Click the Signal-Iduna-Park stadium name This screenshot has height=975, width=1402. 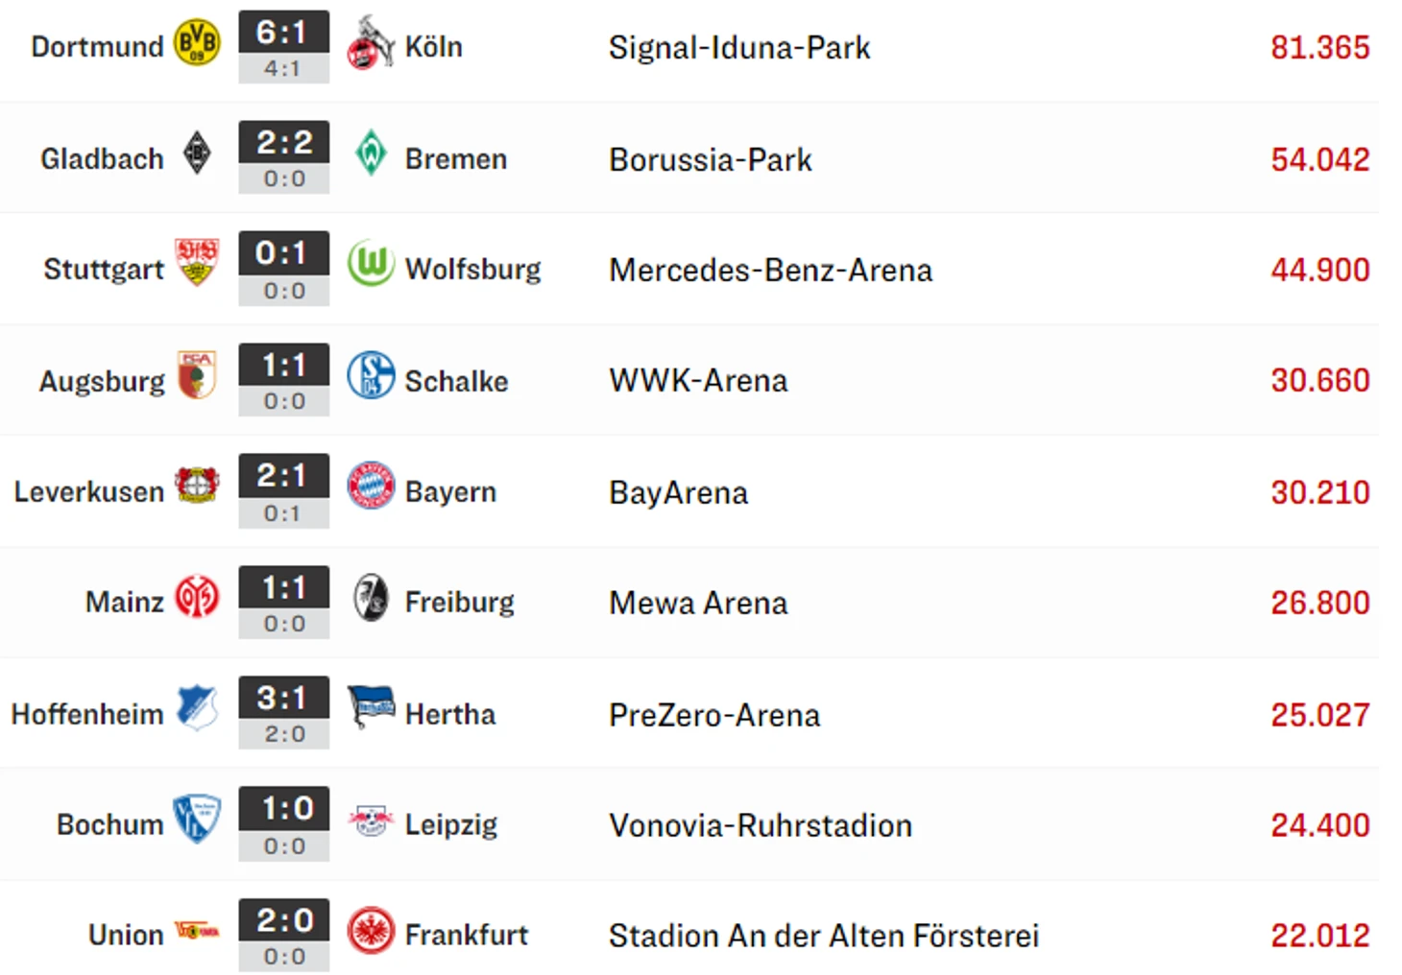pos(739,48)
